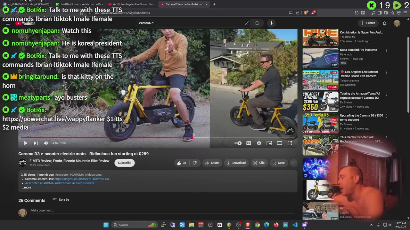The width and height of the screenshot is (410, 230).
Task: Open Windows Start menu
Action: coord(106,225)
